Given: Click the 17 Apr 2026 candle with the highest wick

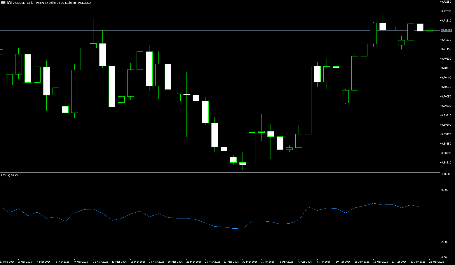Looking at the screenshot, I should (392, 28).
